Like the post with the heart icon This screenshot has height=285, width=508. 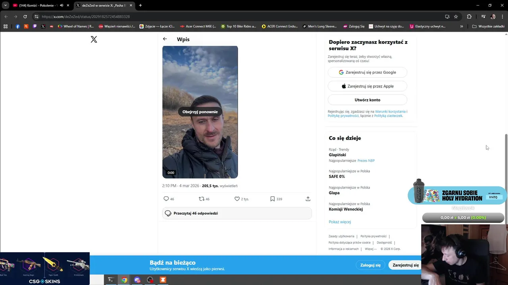(x=237, y=199)
